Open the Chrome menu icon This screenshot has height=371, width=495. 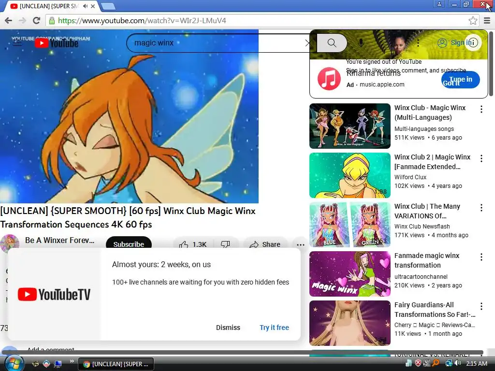pos(487,21)
